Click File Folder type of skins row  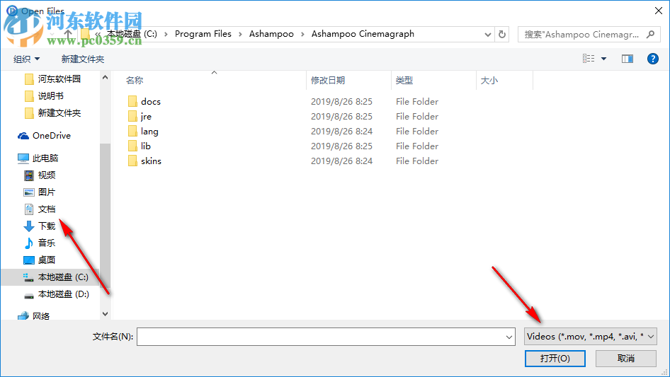(417, 161)
